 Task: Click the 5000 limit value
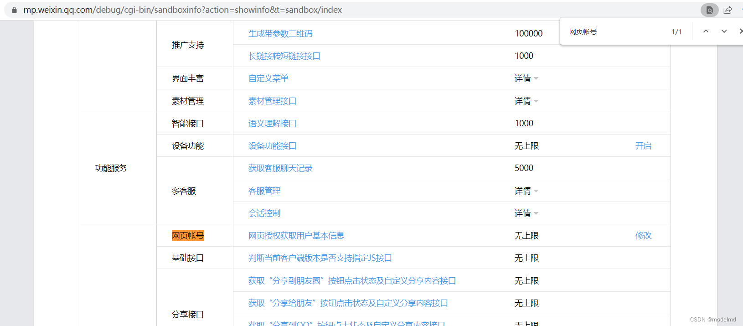pos(524,168)
